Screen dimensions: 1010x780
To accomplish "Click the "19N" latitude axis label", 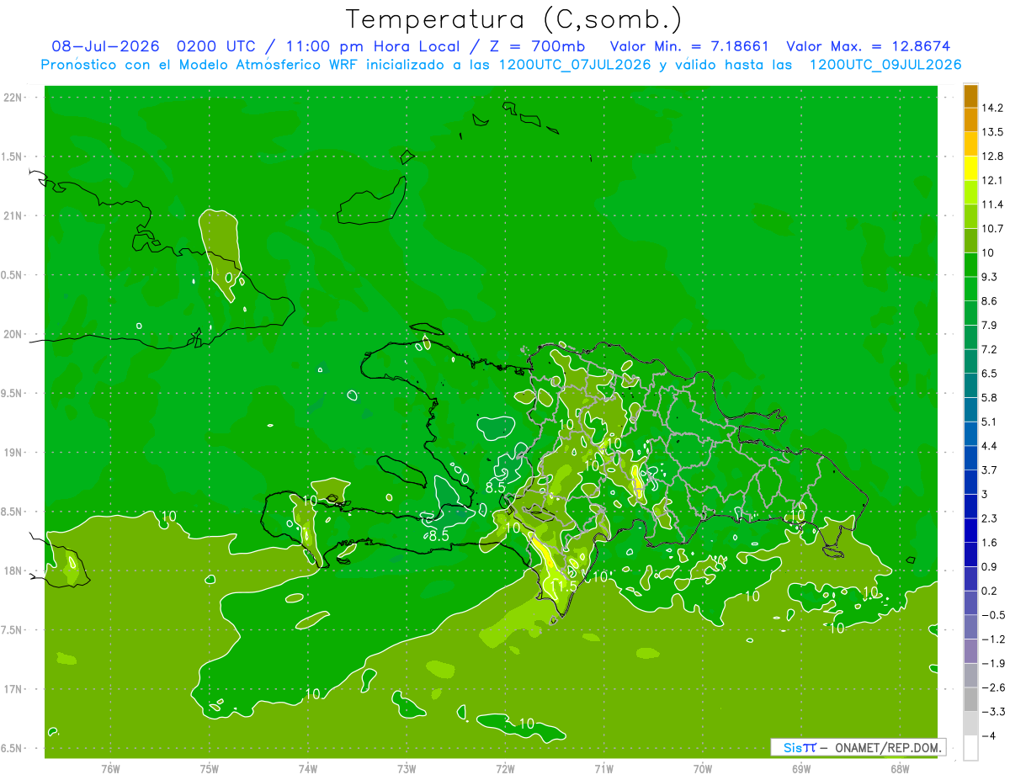I will (13, 453).
